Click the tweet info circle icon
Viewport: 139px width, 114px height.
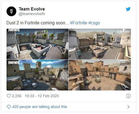point(128,96)
